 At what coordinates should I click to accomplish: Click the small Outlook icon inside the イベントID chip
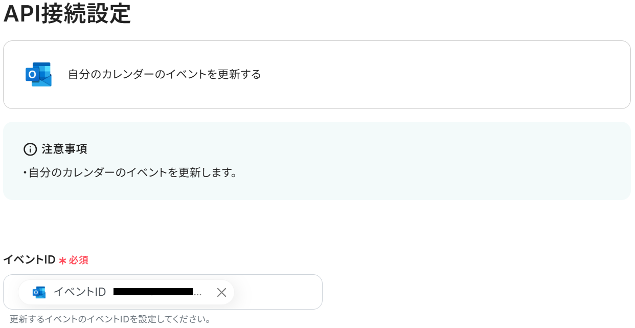pos(39,292)
